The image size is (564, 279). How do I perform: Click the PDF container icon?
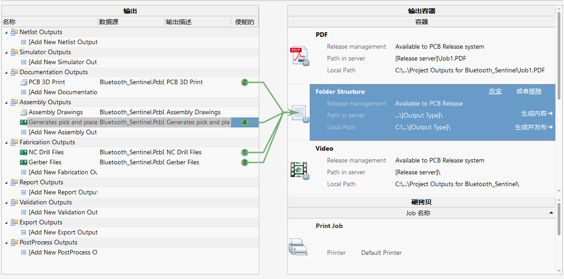[300, 56]
